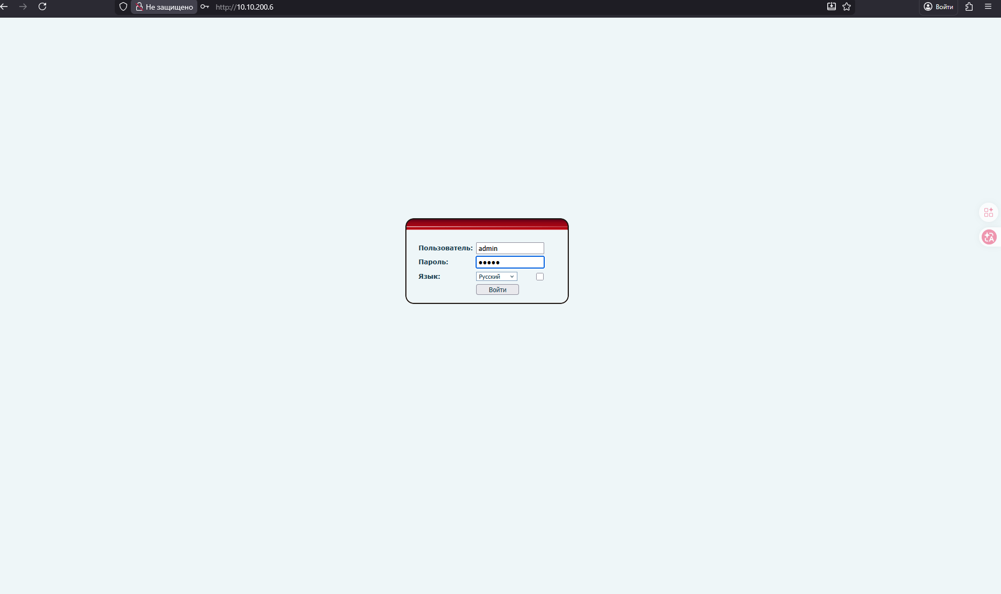The width and height of the screenshot is (1001, 594).
Task: Click the forward navigation arrow
Action: coord(23,6)
